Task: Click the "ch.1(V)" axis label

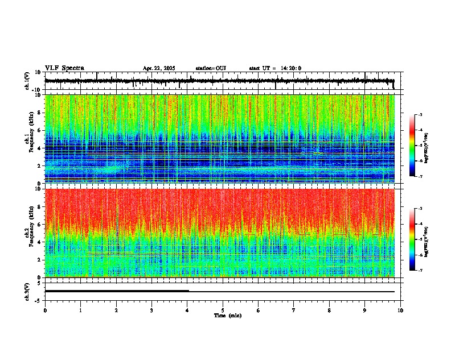Action: [x=27, y=81]
